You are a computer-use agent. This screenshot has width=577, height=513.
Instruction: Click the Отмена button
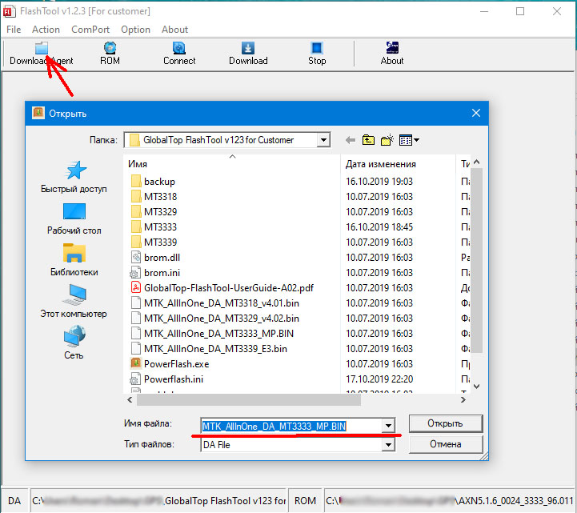pyautogui.click(x=446, y=444)
